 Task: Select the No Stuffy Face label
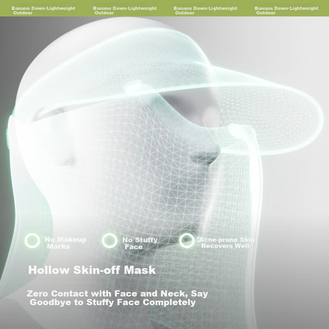coord(140,243)
